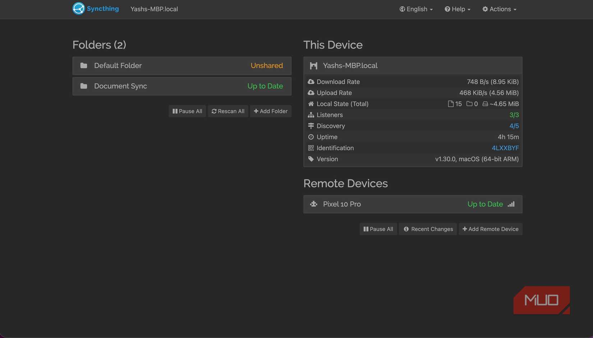The height and width of the screenshot is (338, 593).
Task: Open the 4LXXBYF identification link
Action: pyautogui.click(x=505, y=148)
